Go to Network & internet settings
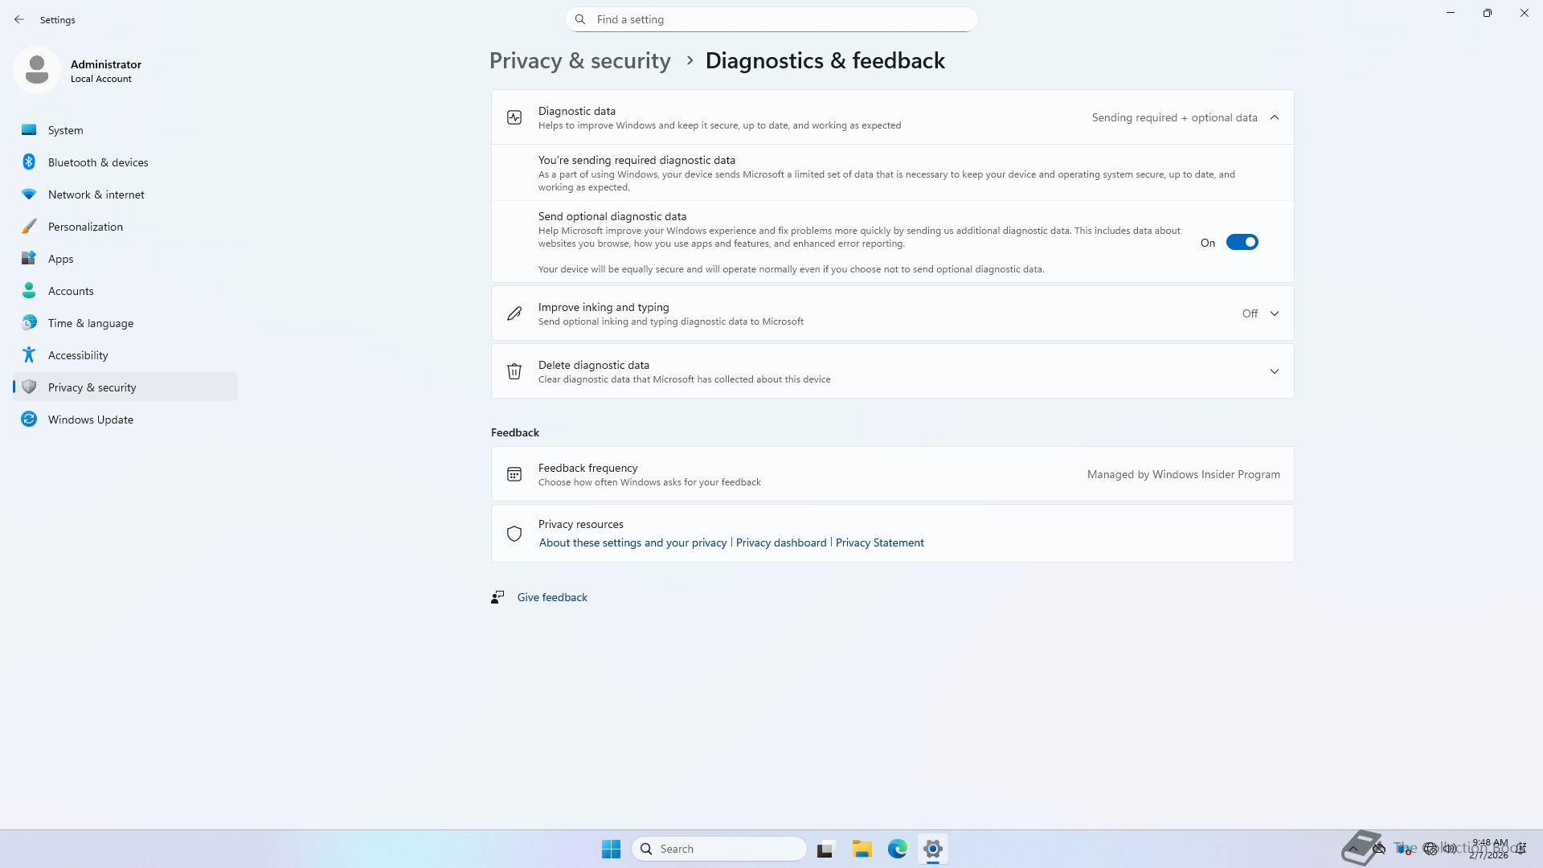 tap(96, 194)
